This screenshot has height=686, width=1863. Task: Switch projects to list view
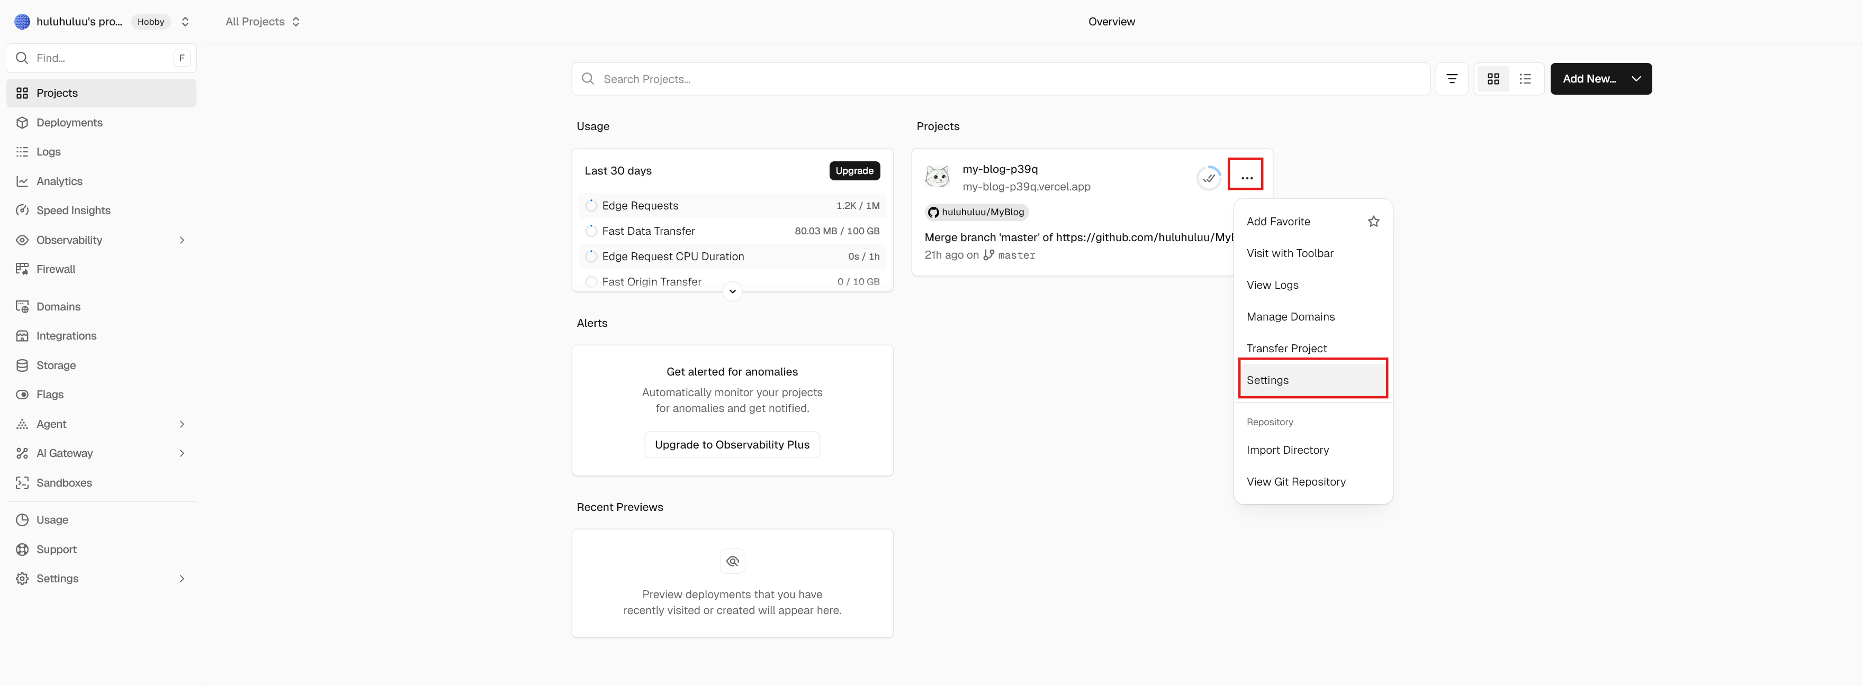[1525, 79]
